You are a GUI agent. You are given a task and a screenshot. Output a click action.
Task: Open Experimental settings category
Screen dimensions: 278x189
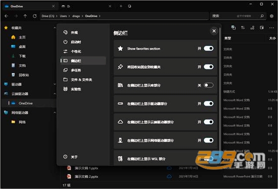[83, 89]
